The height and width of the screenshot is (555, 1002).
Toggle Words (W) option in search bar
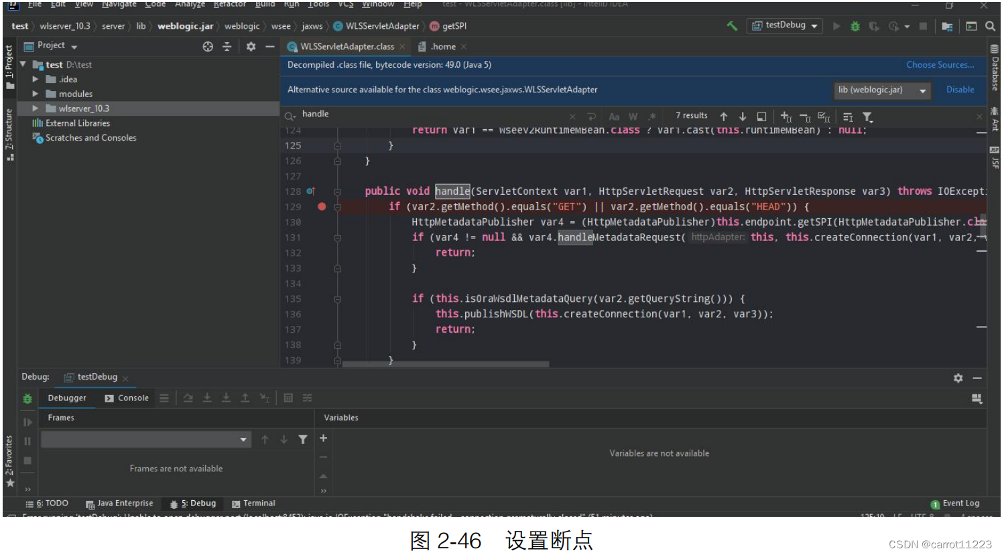click(x=633, y=116)
